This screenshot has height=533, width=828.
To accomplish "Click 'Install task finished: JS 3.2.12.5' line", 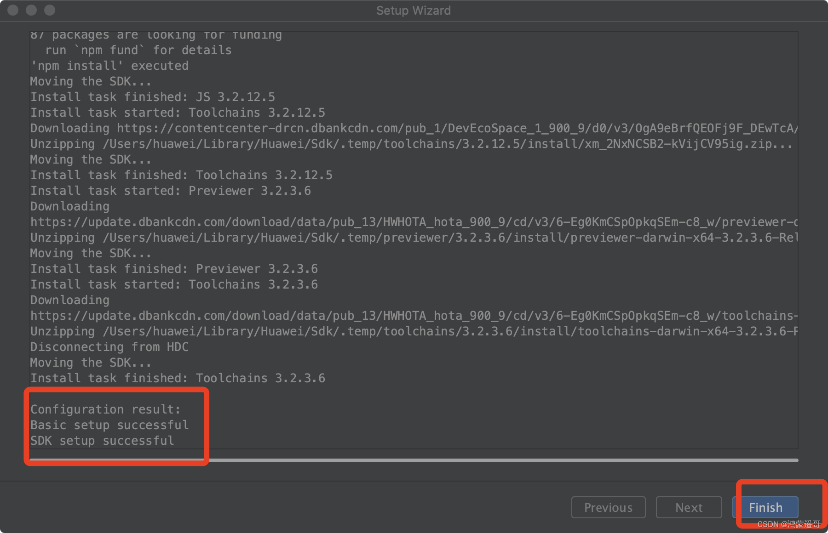I will [x=153, y=97].
